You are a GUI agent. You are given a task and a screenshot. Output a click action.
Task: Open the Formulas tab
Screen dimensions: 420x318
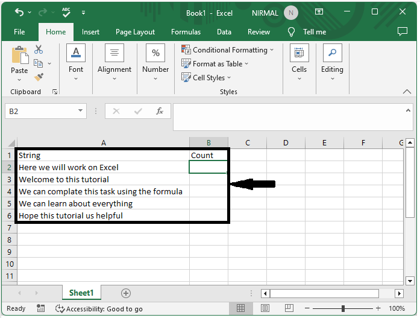point(186,32)
